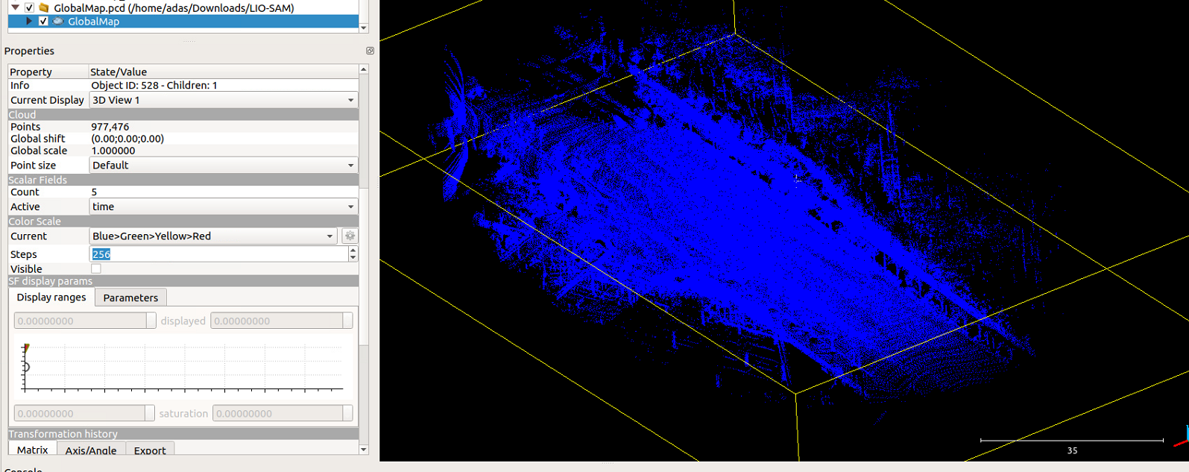Image resolution: width=1189 pixels, height=472 pixels.
Task: Click the Steps input field showing 256
Action: 218,254
